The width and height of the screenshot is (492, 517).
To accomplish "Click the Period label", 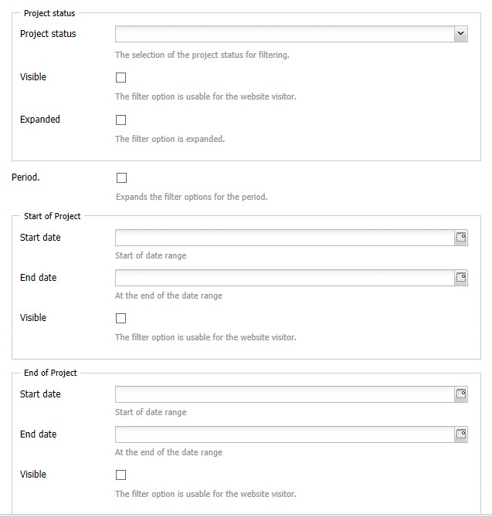I will click(26, 177).
